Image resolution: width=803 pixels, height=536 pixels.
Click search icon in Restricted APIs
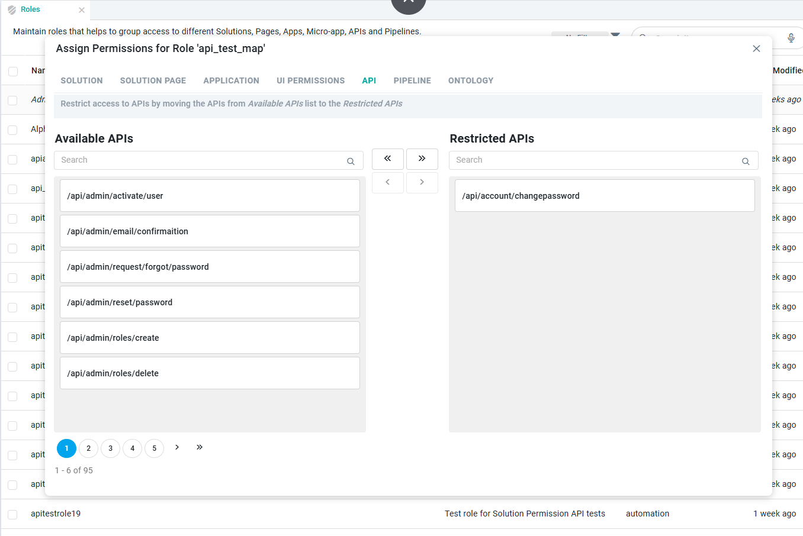point(746,161)
